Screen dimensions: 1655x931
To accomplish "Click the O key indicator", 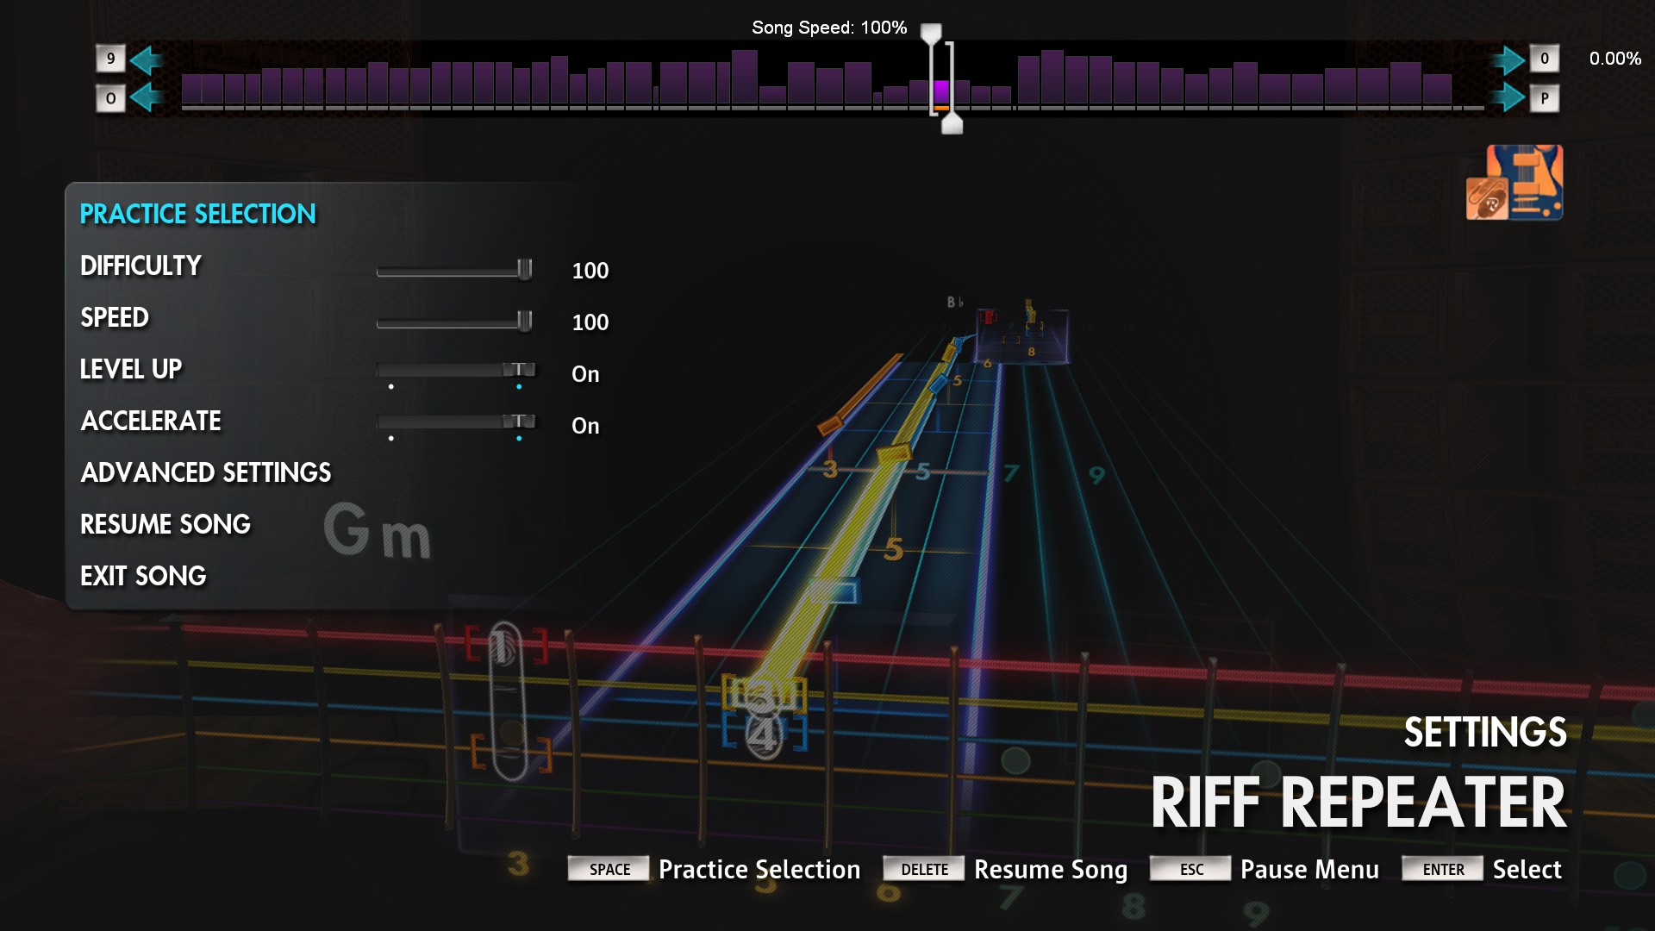I will 110,98.
